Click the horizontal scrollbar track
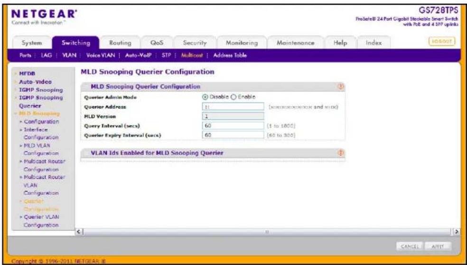 (x=267, y=231)
